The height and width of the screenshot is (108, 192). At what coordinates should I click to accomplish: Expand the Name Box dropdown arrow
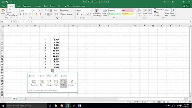(x=11, y=22)
